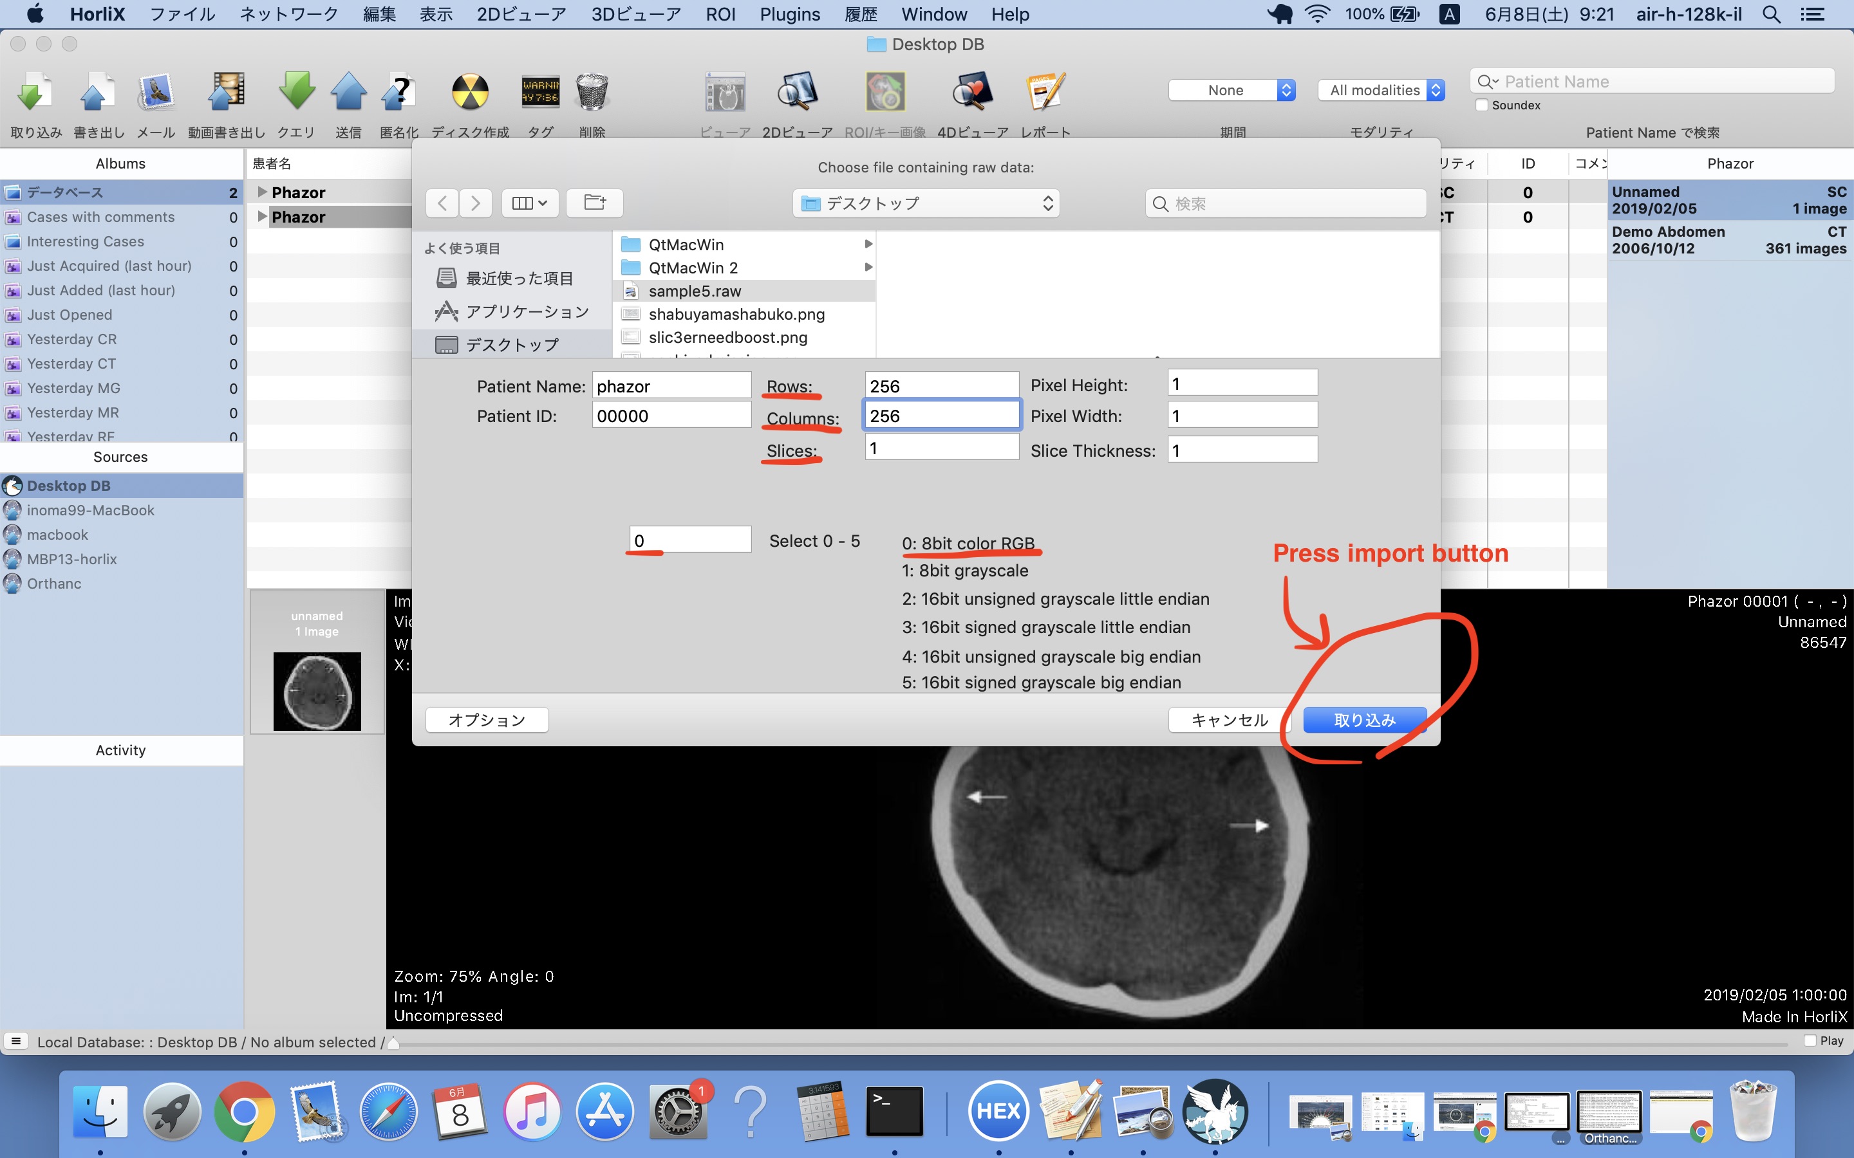The height and width of the screenshot is (1158, 1854).
Task: Select the Interesting Cases album
Action: click(x=122, y=241)
